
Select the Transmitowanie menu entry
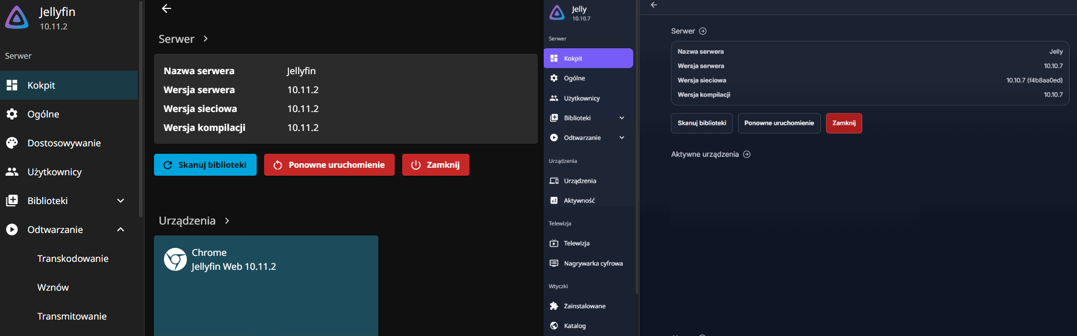[72, 316]
